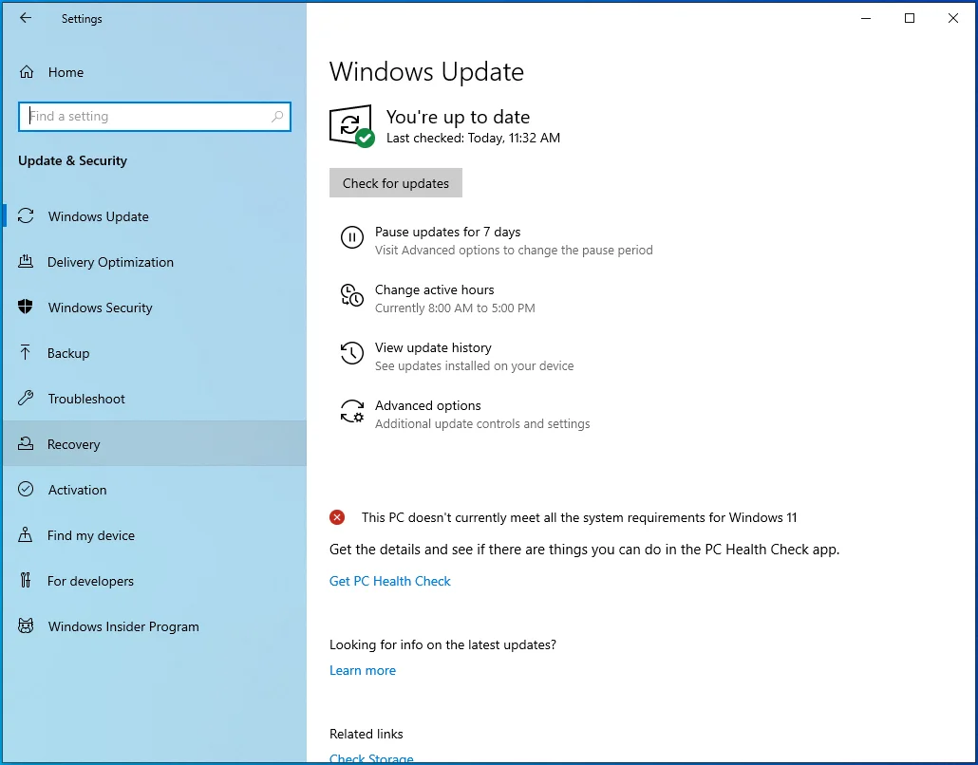Click the Windows Security shield icon
Viewport: 978px width, 765px height.
point(26,307)
